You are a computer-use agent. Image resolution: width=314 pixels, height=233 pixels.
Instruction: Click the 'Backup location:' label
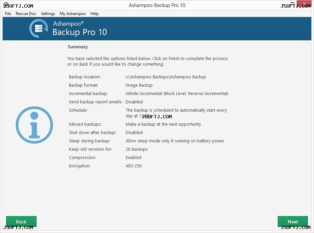pos(85,77)
